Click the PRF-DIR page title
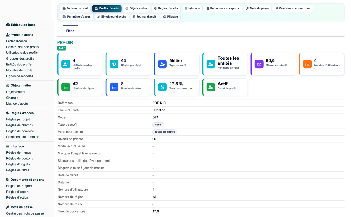Screen dimensions: 351x217 [x=65, y=43]
